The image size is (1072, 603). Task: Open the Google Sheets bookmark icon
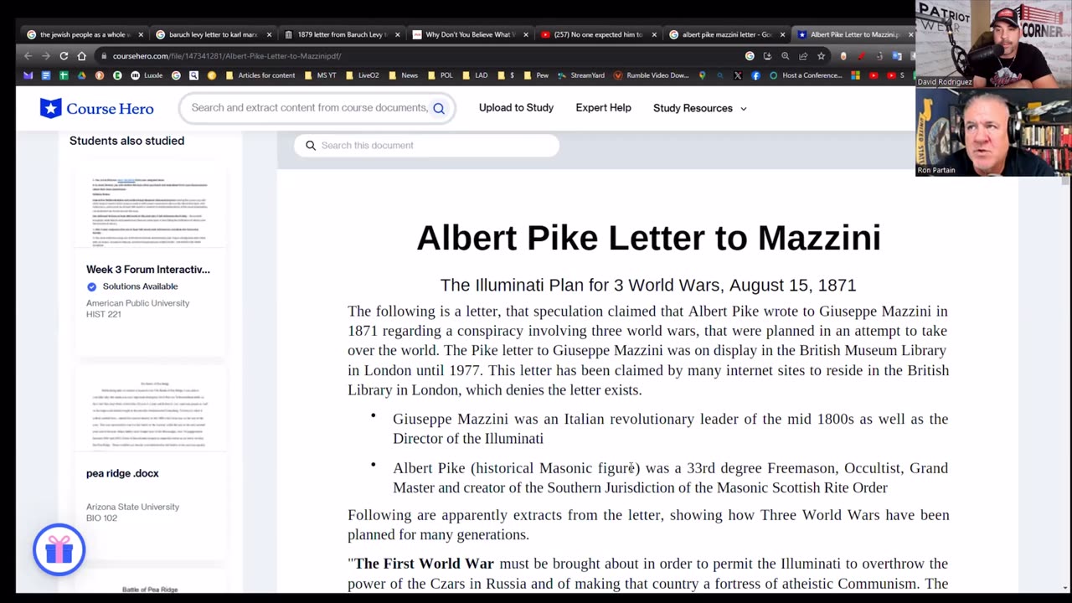64,75
